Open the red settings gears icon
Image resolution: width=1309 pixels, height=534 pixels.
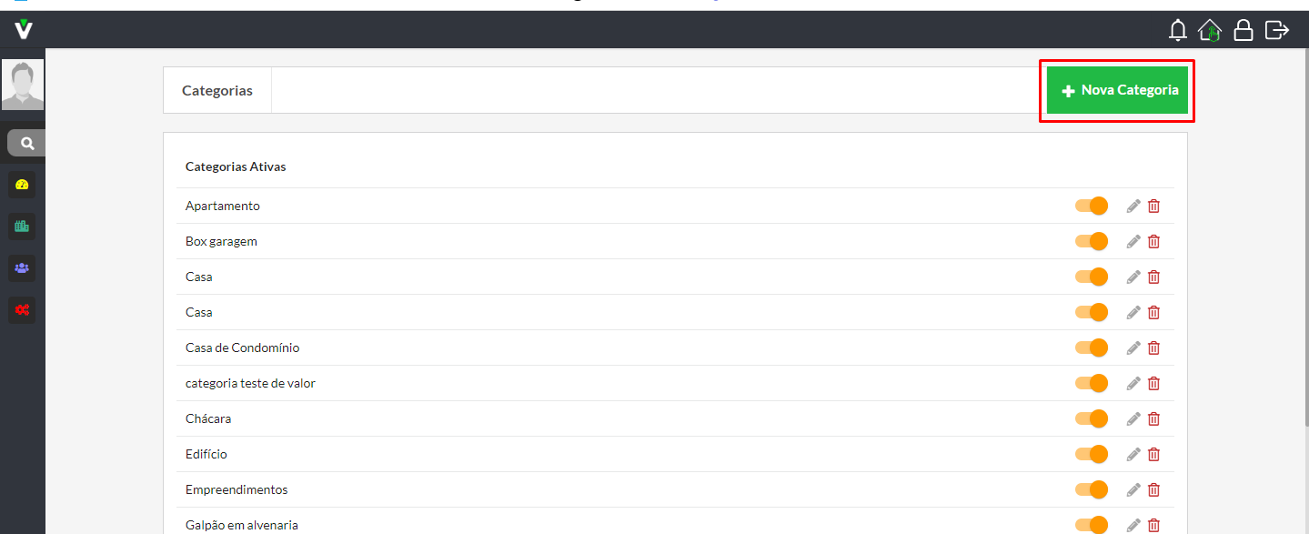pos(22,310)
